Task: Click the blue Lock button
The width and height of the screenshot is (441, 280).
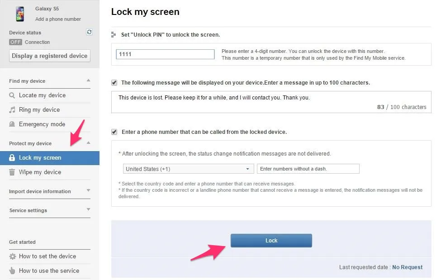Action: pyautogui.click(x=271, y=241)
